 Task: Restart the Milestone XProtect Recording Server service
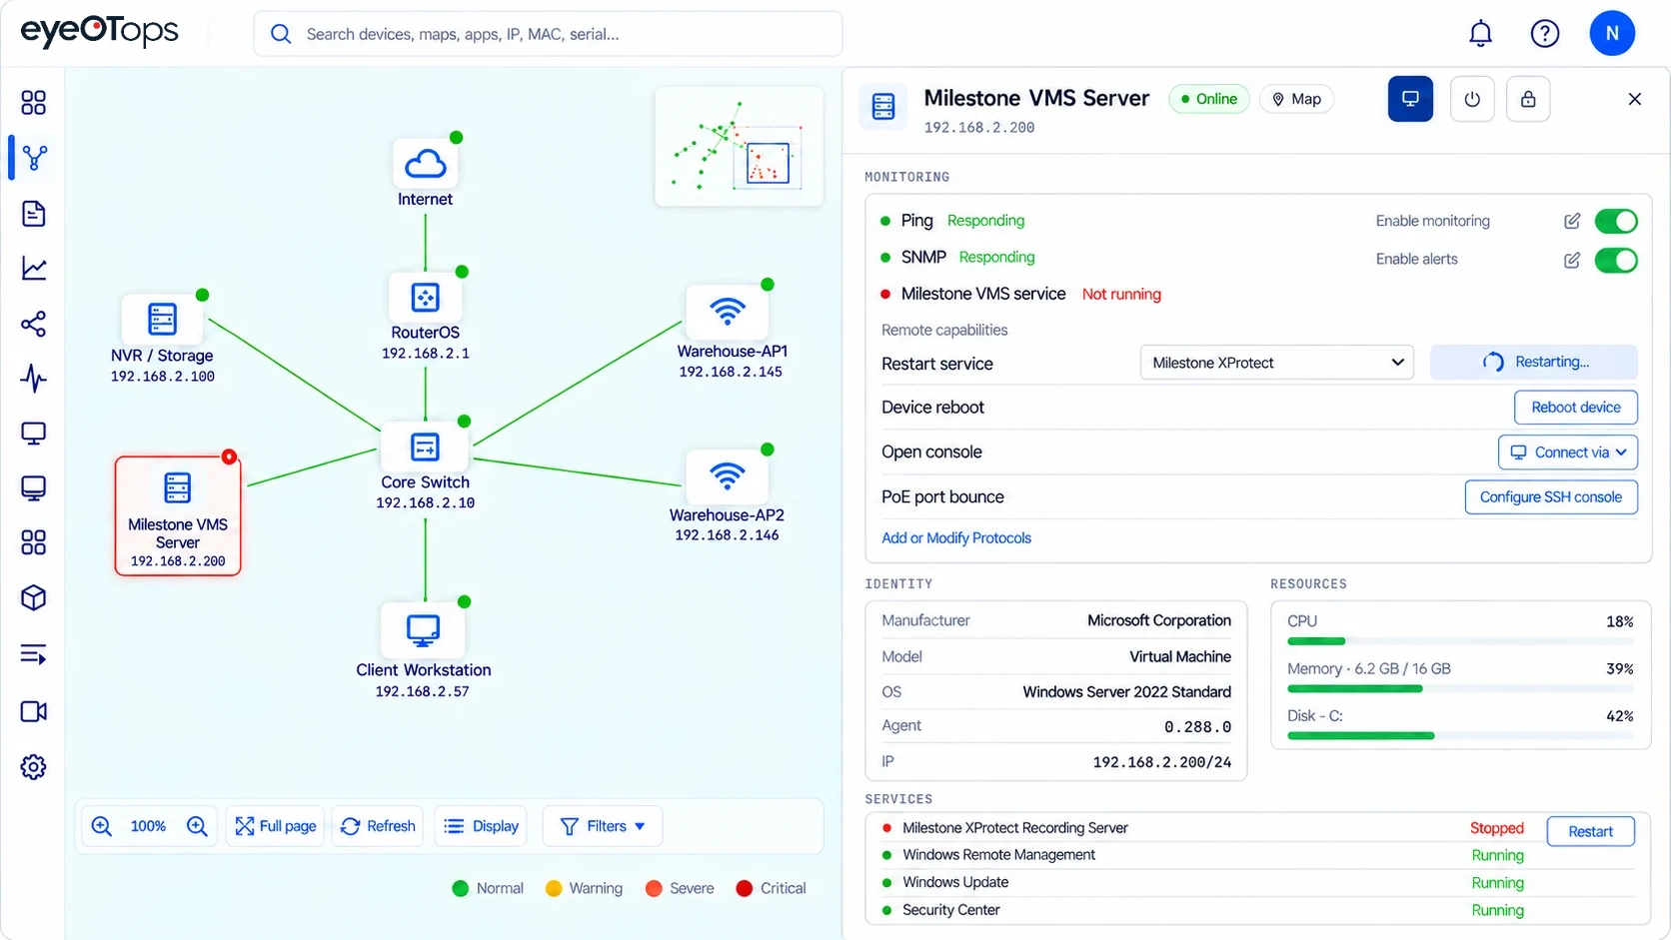click(1590, 831)
